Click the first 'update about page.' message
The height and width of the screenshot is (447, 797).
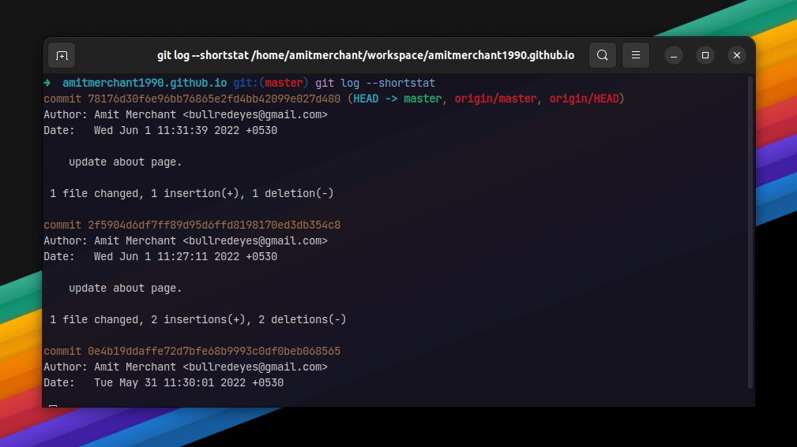(x=126, y=162)
